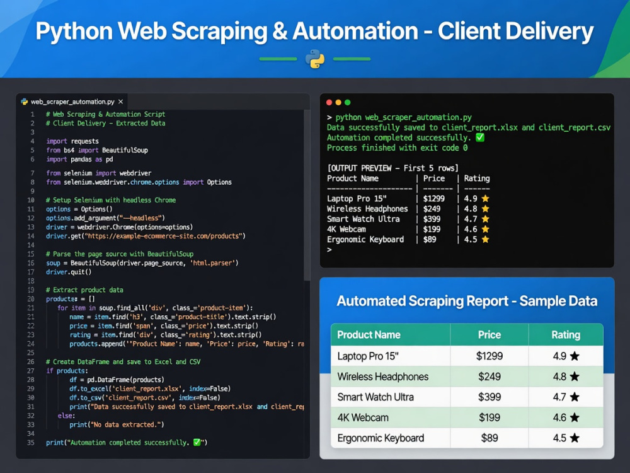This screenshot has width=630, height=473.
Task: Click 'df = pd.DataFrame(products)' code line
Action: tap(117, 380)
